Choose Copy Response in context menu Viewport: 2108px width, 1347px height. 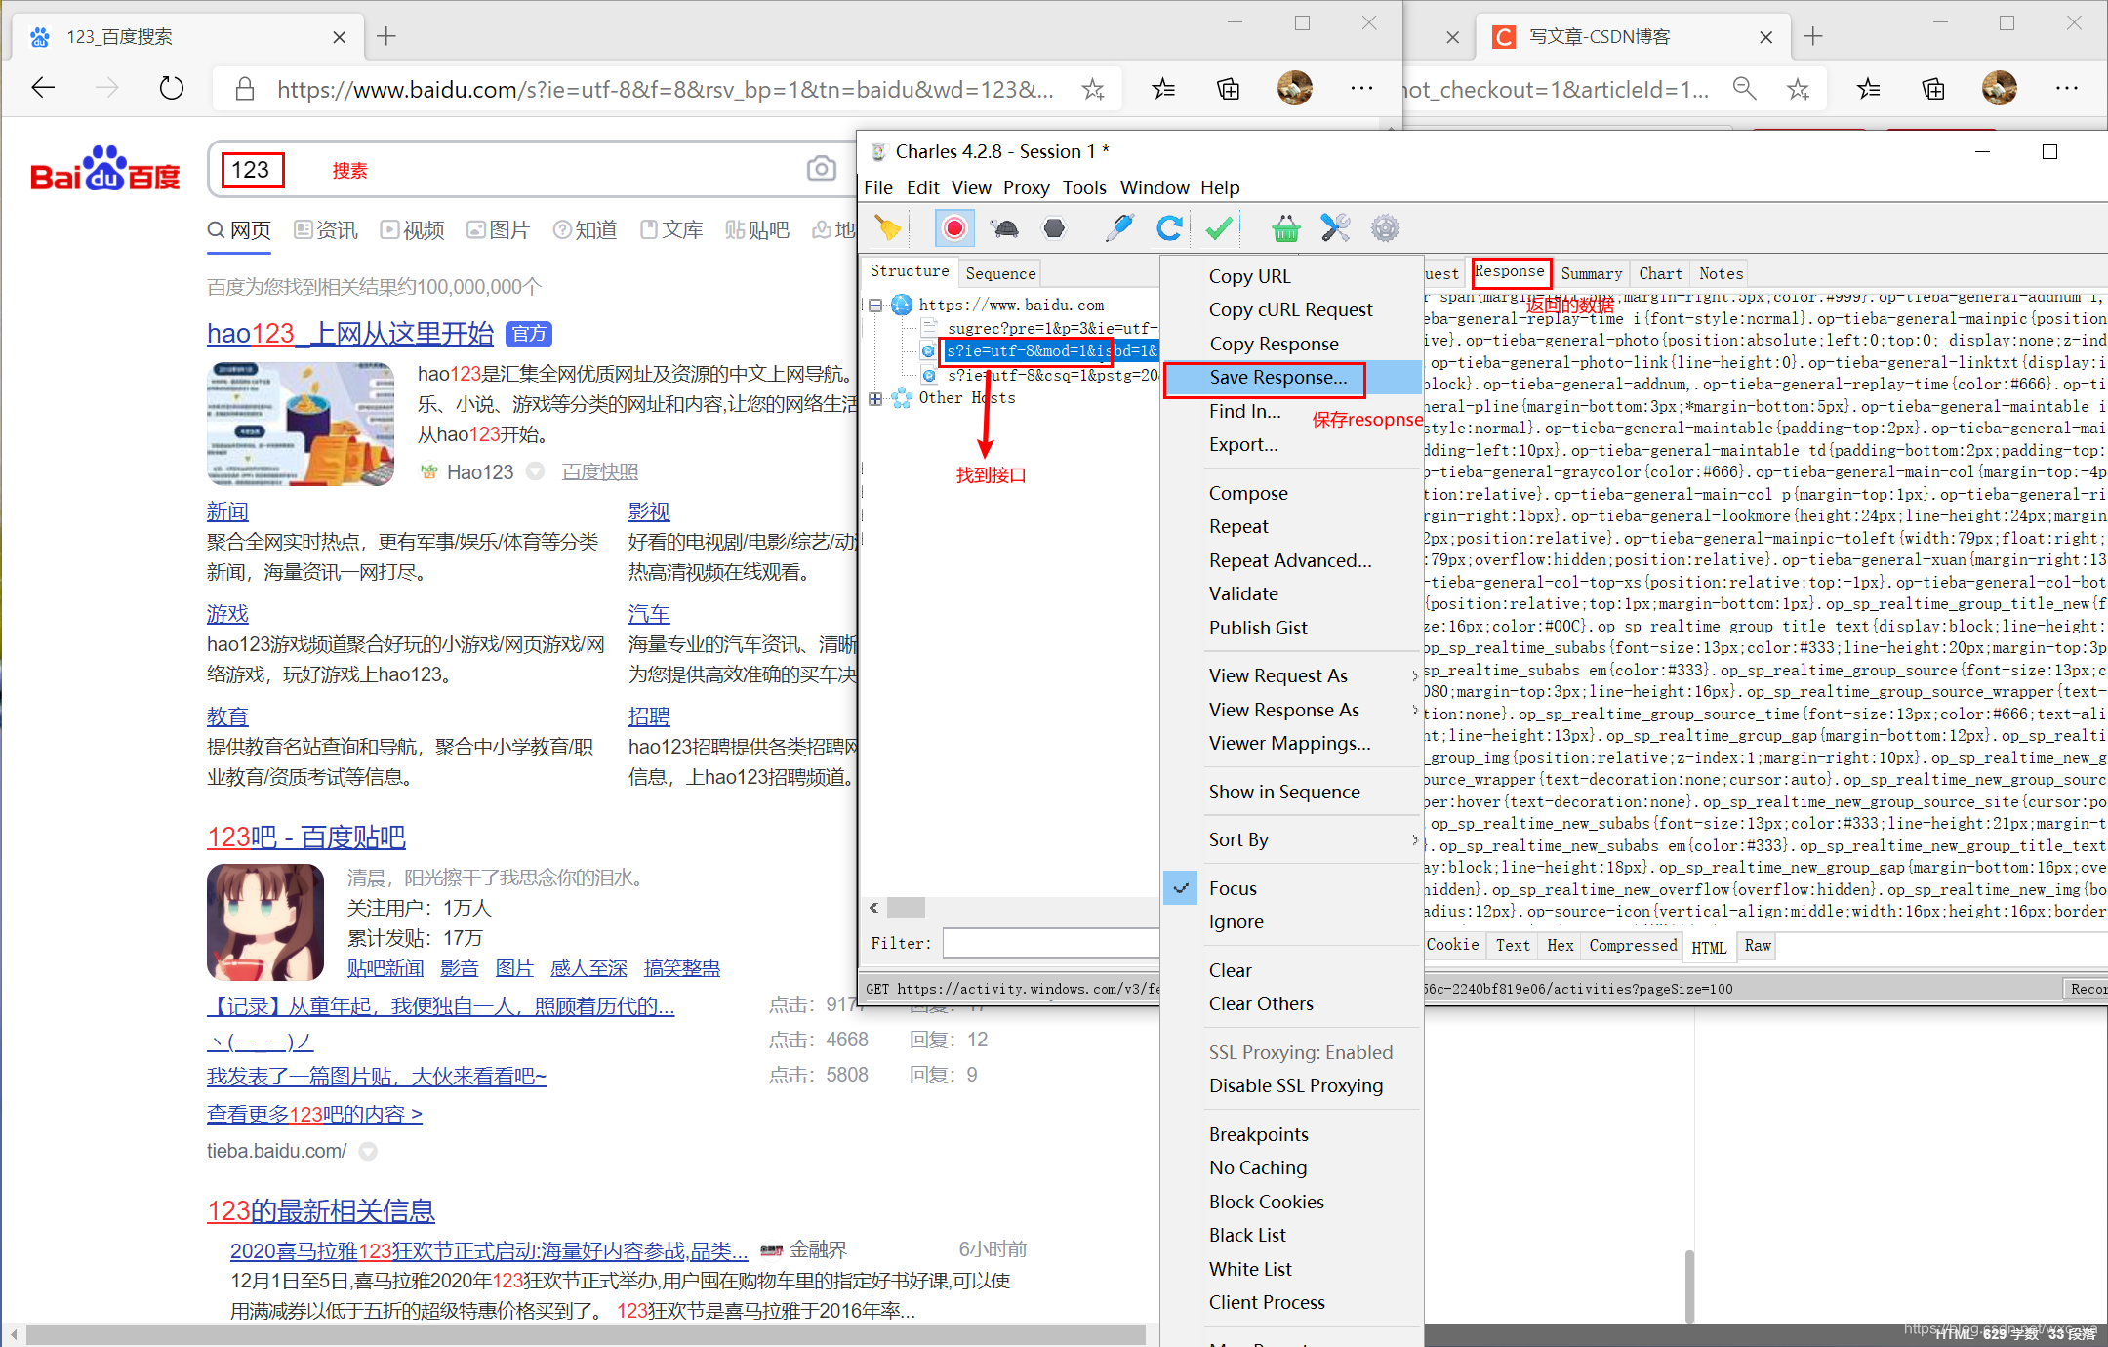point(1274,344)
